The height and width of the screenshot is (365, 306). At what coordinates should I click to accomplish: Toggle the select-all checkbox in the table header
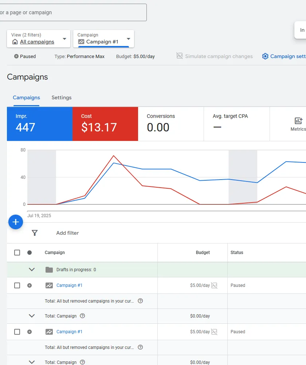coord(17,253)
